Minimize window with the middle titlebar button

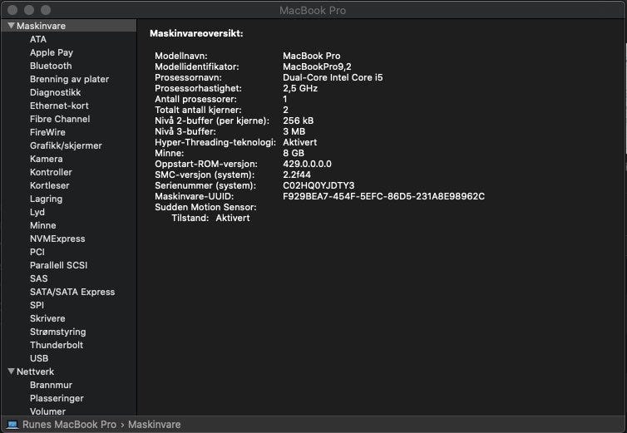coord(29,10)
